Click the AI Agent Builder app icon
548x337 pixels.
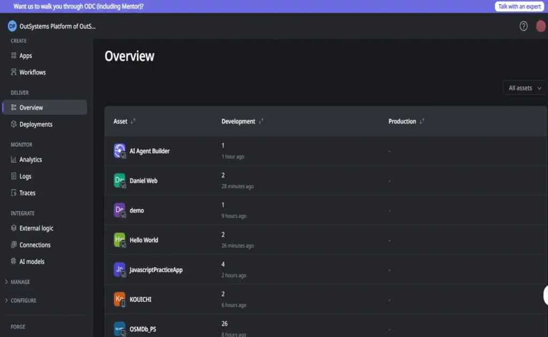pos(119,151)
